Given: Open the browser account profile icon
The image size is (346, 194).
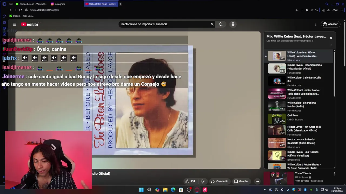Looking at the screenshot, I should pos(324,10).
